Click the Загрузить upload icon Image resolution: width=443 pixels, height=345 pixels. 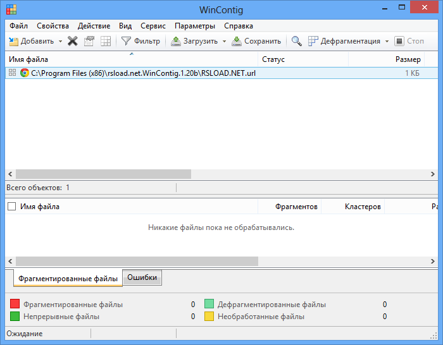(x=176, y=41)
